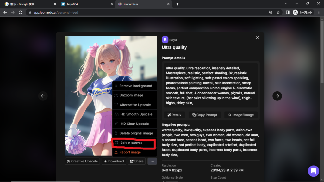The image size is (324, 182).
Task: Click the Remix button
Action: coord(174,115)
